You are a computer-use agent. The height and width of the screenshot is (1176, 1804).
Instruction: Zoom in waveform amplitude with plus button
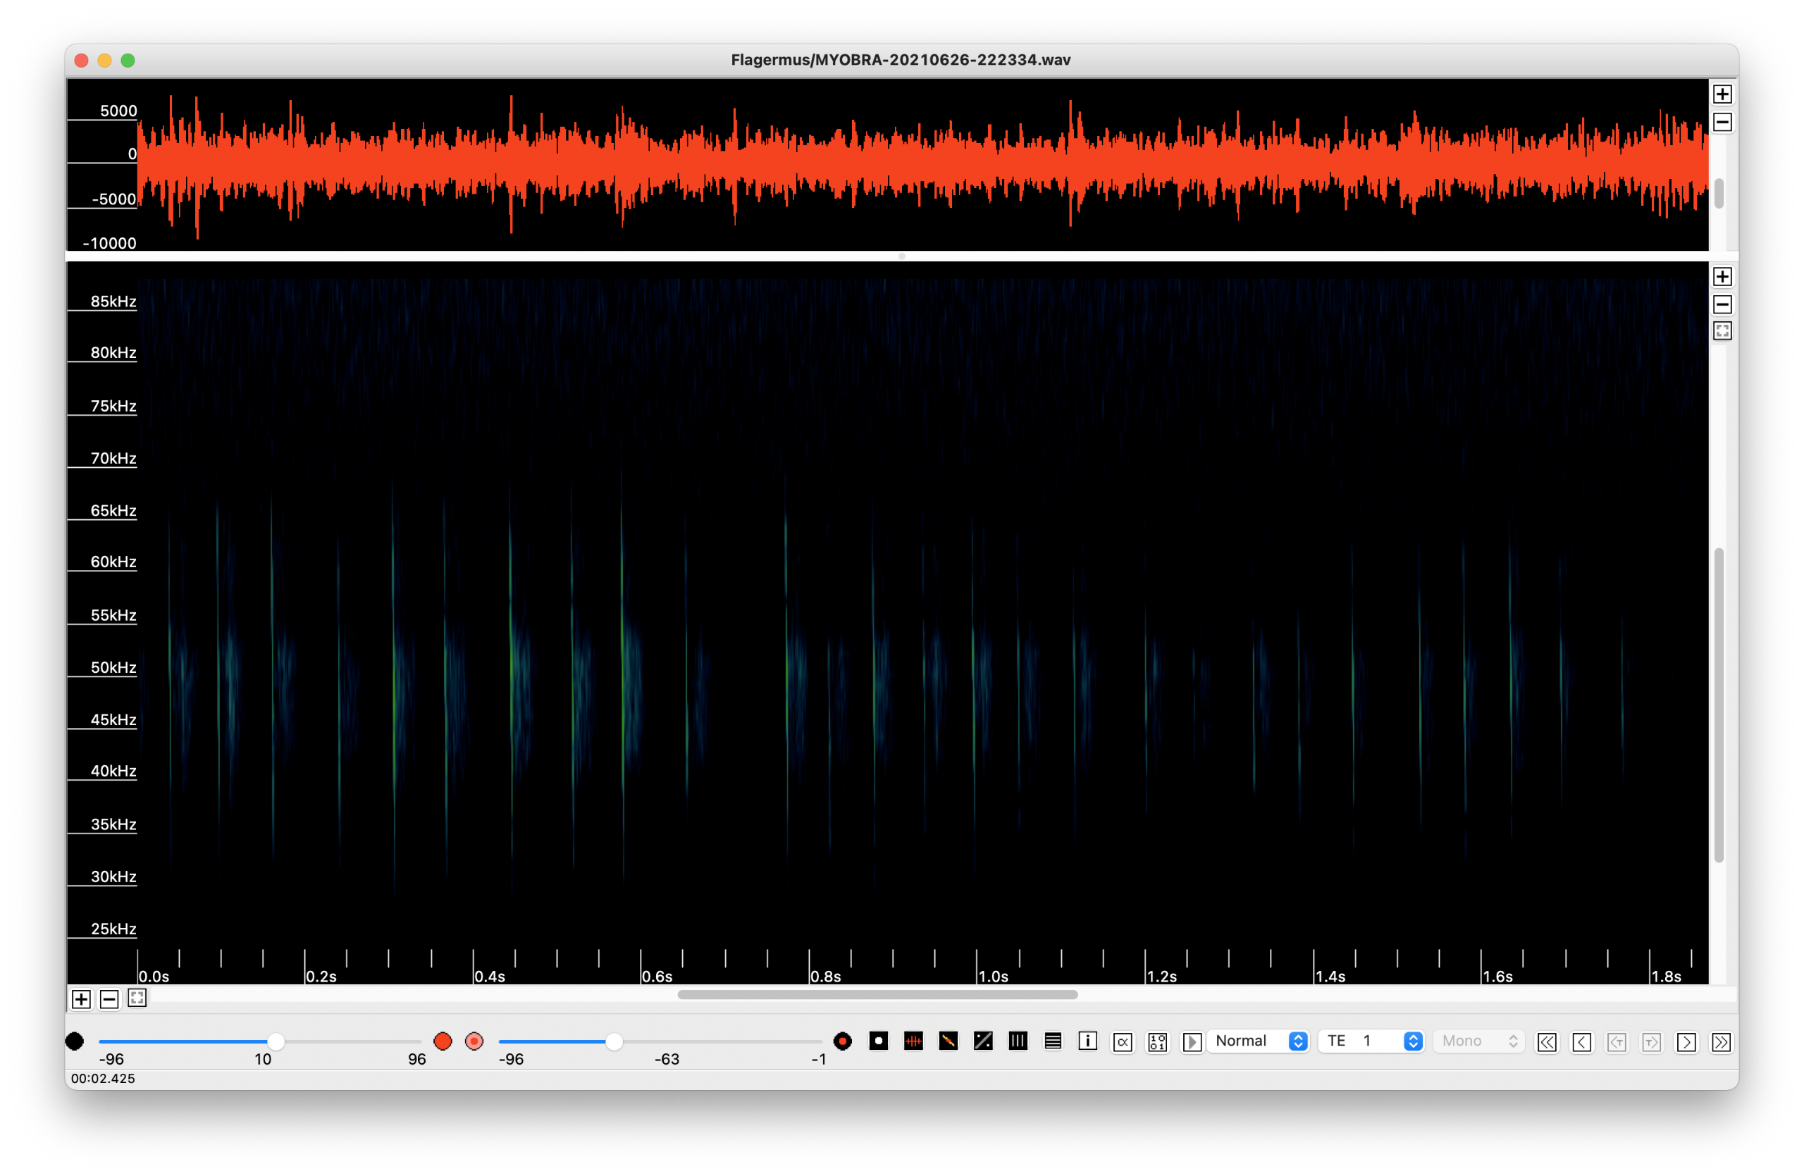pos(1722,94)
